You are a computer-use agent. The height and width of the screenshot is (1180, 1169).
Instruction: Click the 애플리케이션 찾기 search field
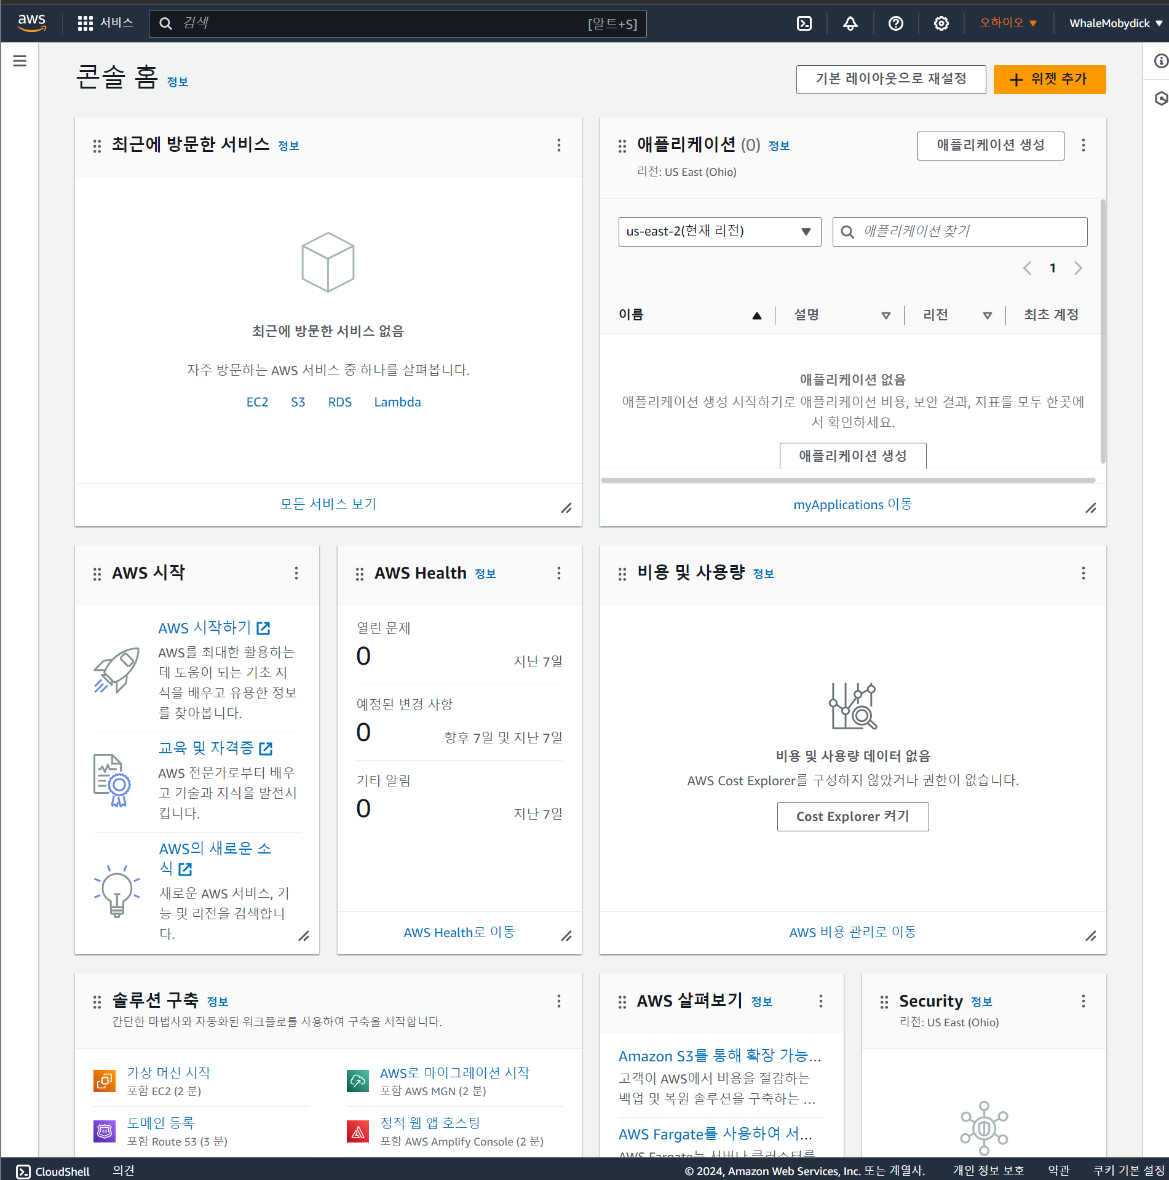pos(960,231)
